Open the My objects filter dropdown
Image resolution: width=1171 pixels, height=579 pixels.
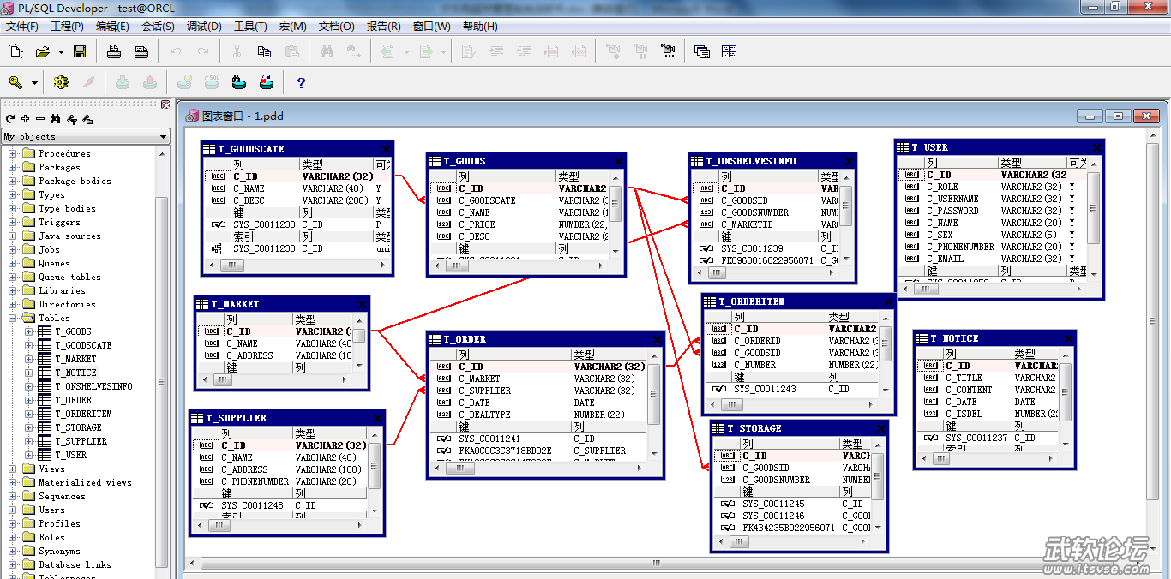(163, 137)
